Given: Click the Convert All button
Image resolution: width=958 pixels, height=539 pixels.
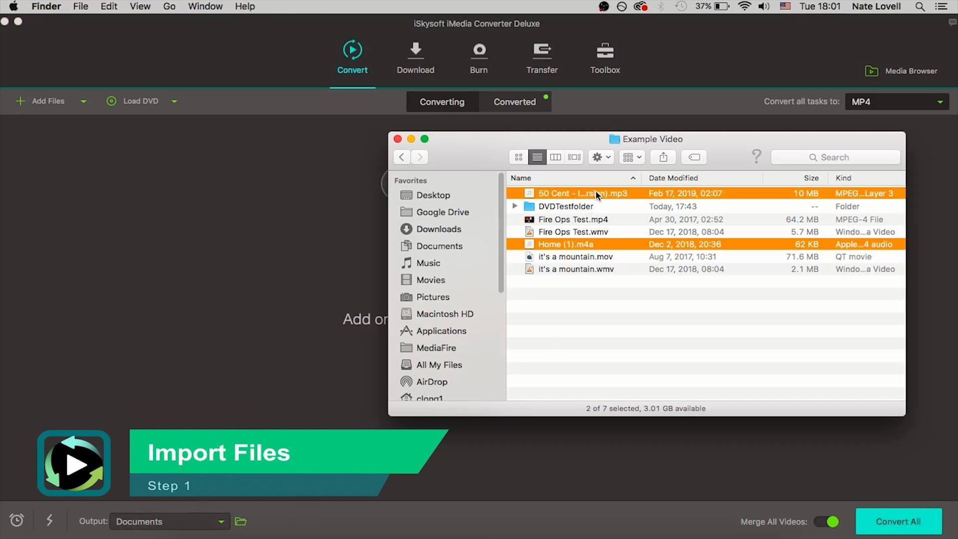Looking at the screenshot, I should tap(898, 522).
